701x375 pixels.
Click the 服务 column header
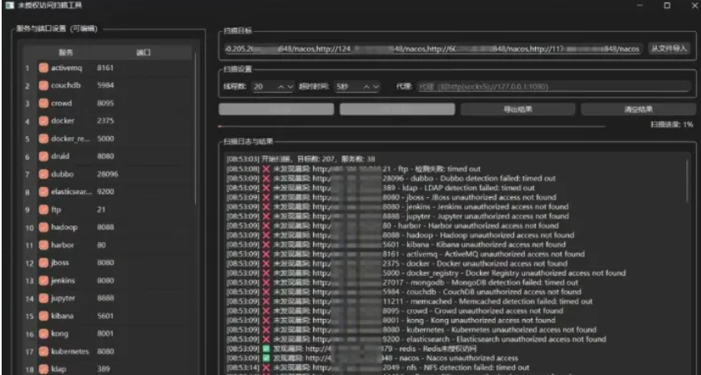click(66, 53)
